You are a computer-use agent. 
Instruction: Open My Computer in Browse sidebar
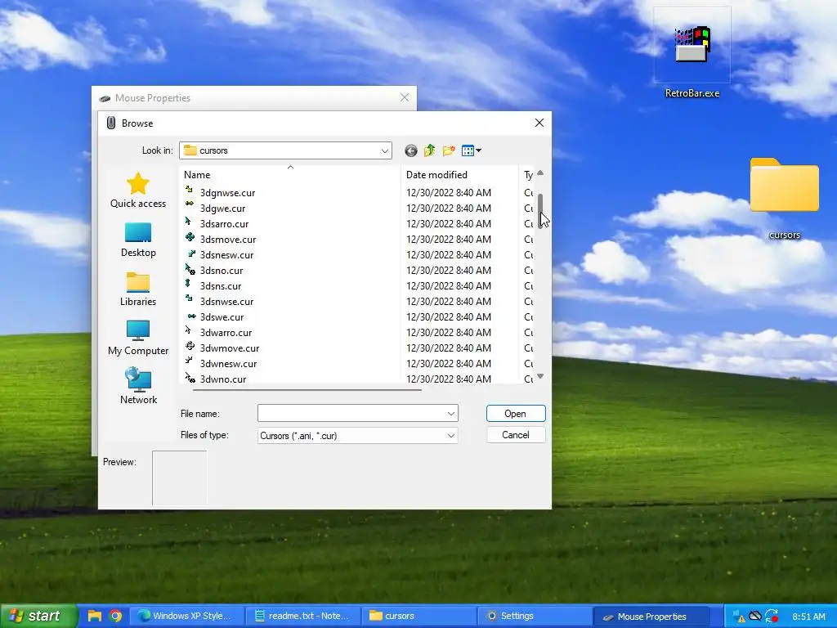pos(137,338)
